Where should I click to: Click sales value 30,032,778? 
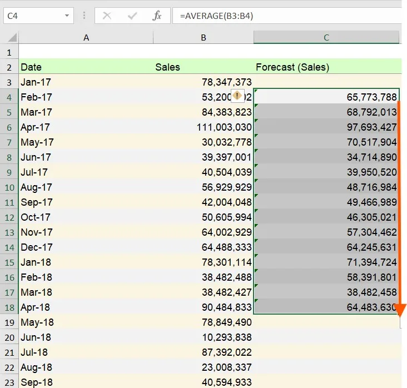227,142
